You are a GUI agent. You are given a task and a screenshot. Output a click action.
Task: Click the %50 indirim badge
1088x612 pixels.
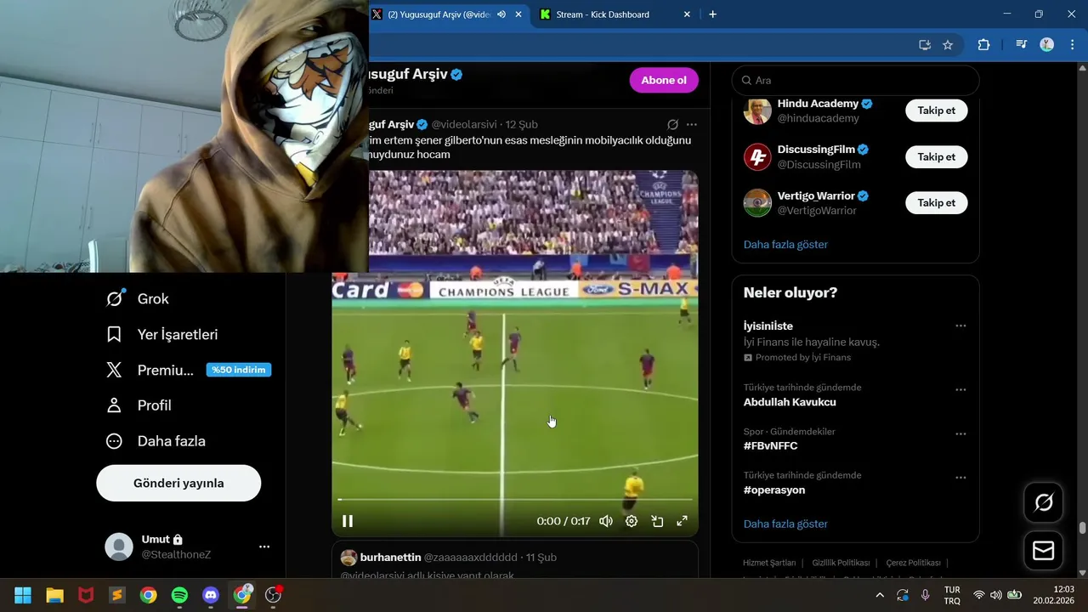pyautogui.click(x=239, y=370)
